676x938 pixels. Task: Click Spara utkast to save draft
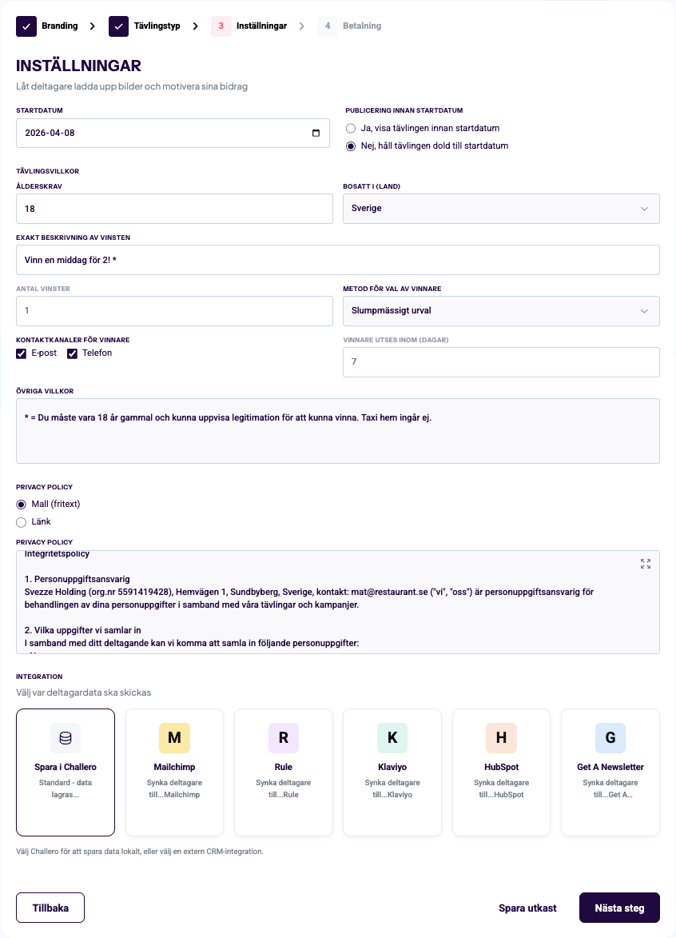(x=527, y=908)
